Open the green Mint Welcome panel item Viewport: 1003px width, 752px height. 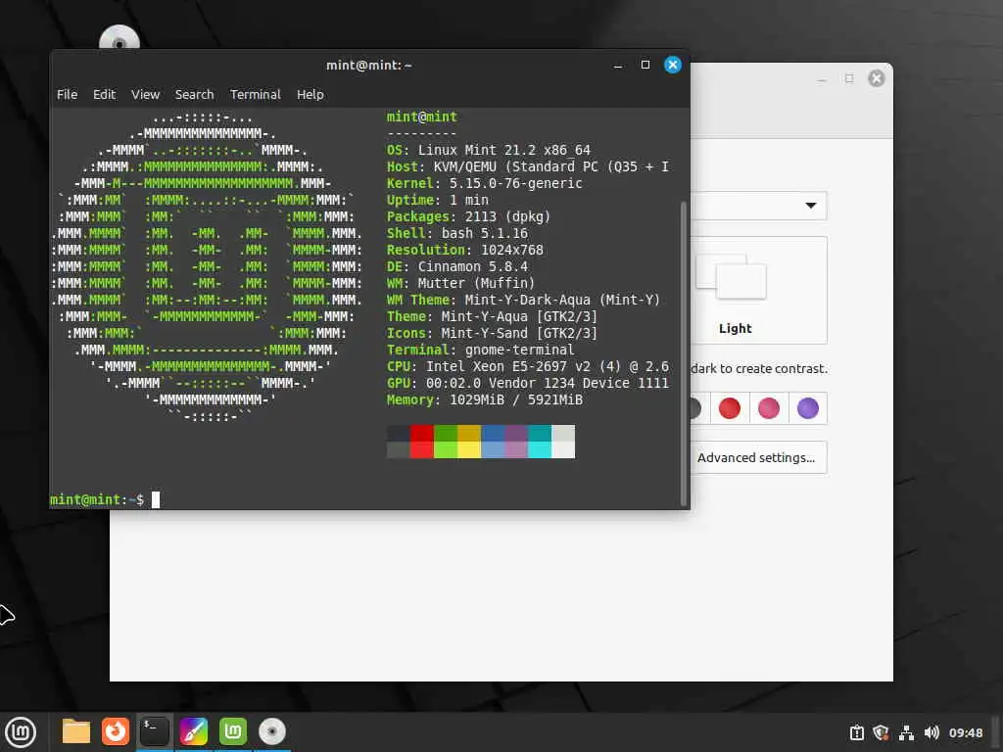pos(233,731)
